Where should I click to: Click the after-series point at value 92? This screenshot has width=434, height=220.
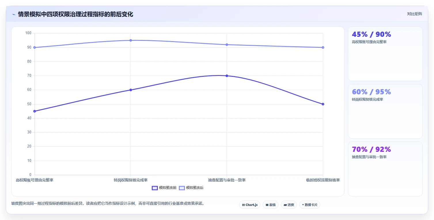point(227,45)
